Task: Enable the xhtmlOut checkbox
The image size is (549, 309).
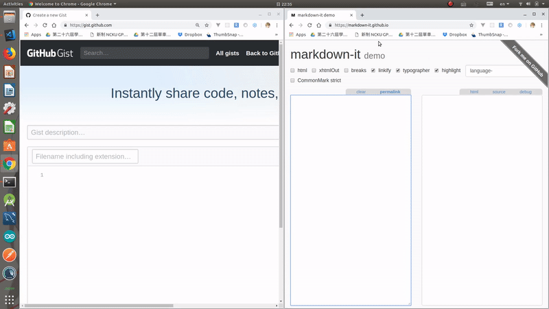Action: coord(314,71)
